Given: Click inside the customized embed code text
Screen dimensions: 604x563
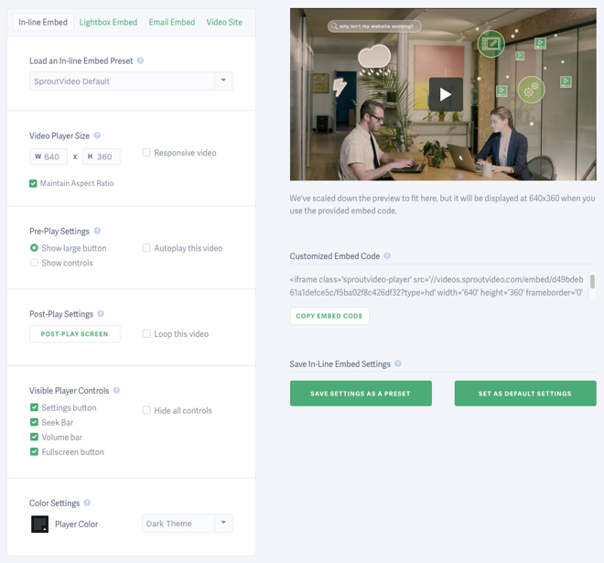Looking at the screenshot, I should point(437,286).
